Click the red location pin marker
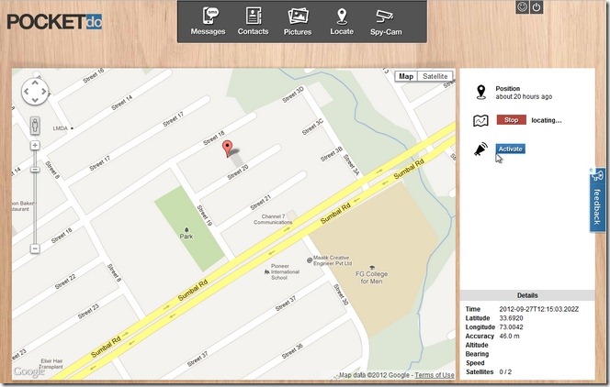The width and height of the screenshot is (610, 387). 228,149
